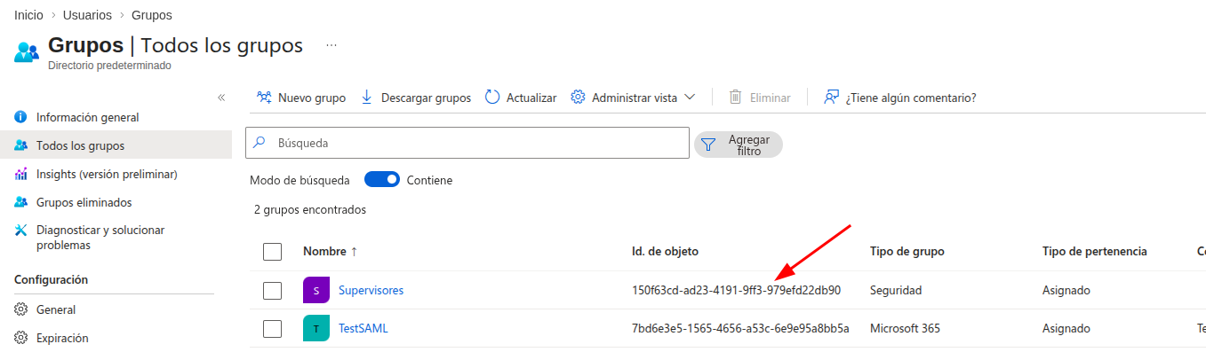
Task: Click the Nuevo grupo icon
Action: 264,98
